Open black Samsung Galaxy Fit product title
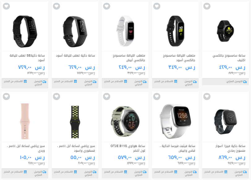This screenshot has height=180, width=251. click(179, 58)
